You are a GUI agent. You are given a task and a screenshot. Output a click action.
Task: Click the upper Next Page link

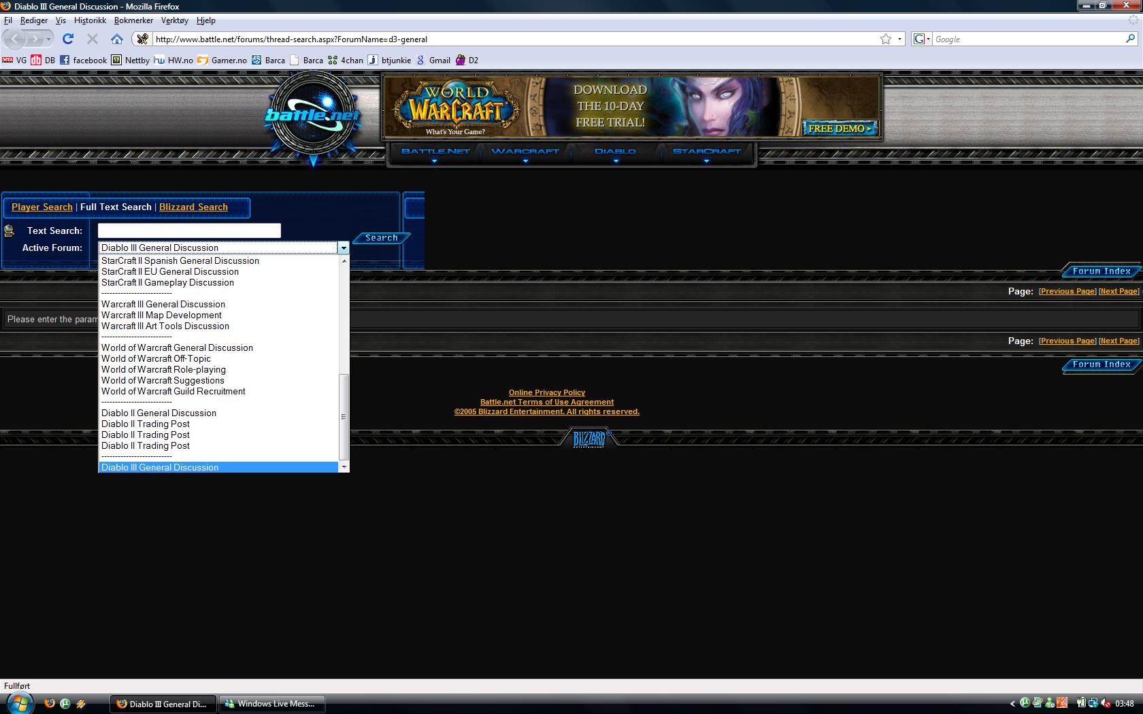(x=1119, y=291)
